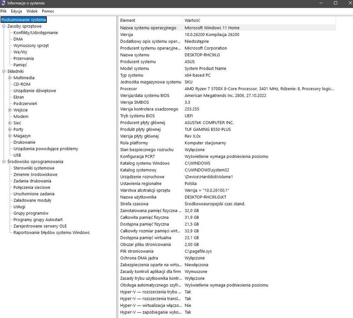Collapse the Środowisko oprogramowania tree node
Image resolution: width=353 pixels, height=318 pixels.
coord(4,162)
